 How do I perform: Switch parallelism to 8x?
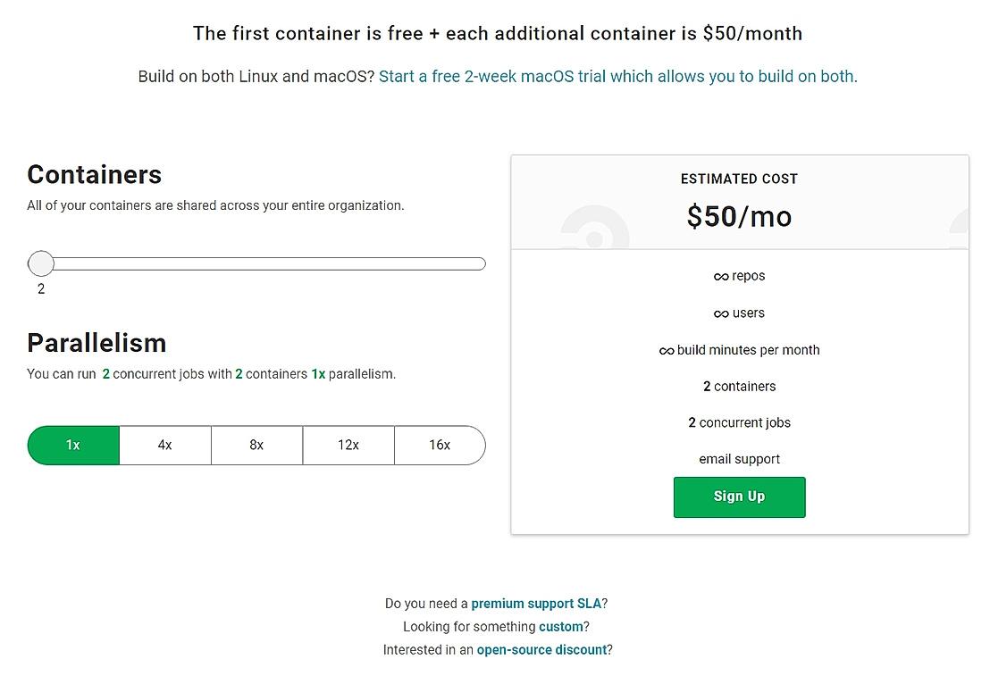point(256,445)
